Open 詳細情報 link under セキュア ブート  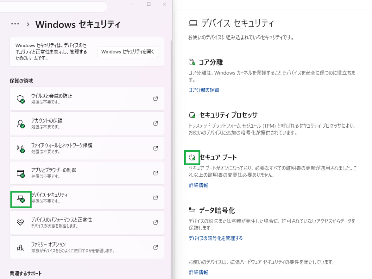tap(198, 186)
